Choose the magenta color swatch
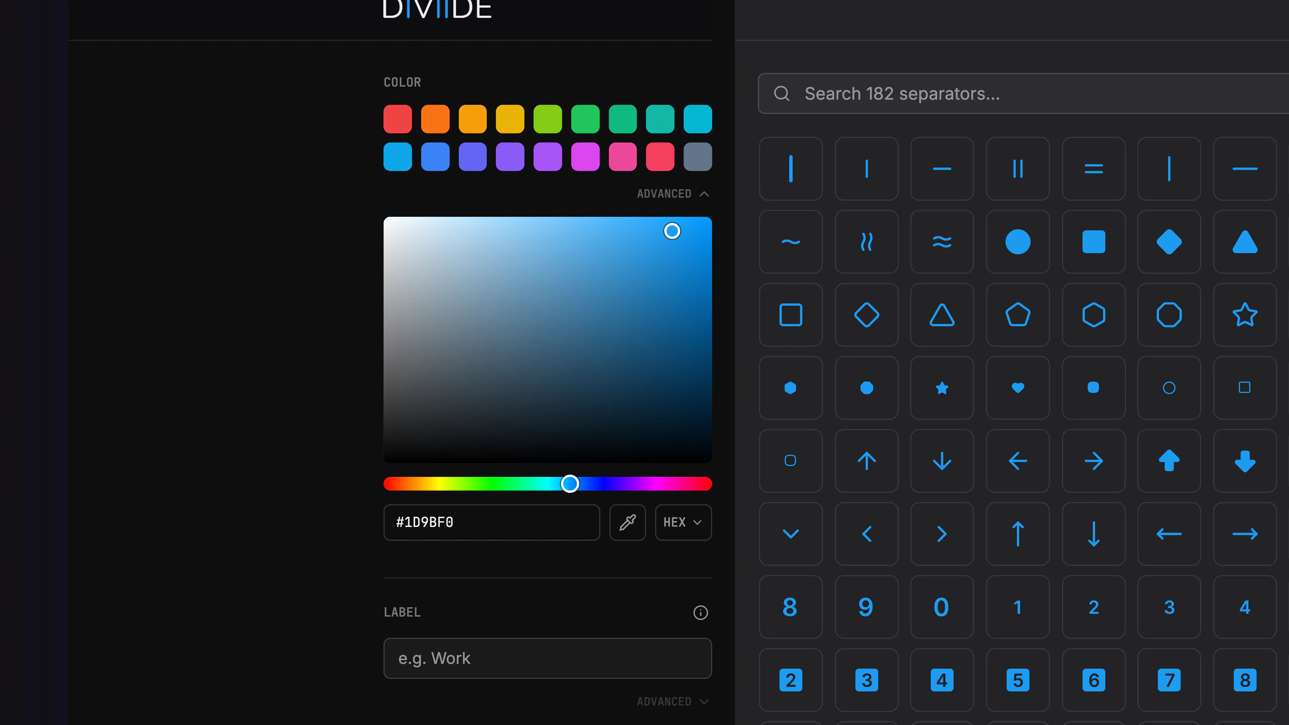Viewport: 1289px width, 725px height. point(585,157)
